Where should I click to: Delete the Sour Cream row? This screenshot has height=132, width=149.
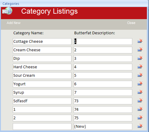(140, 75)
